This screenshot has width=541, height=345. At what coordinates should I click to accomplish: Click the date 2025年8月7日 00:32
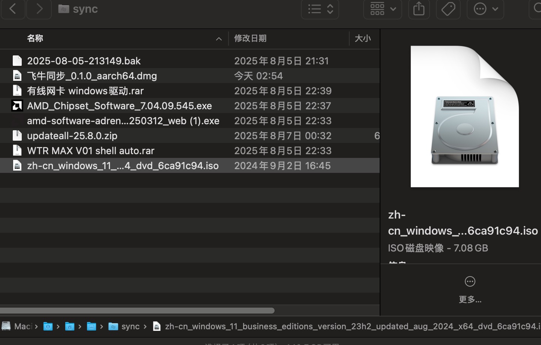[x=283, y=136]
